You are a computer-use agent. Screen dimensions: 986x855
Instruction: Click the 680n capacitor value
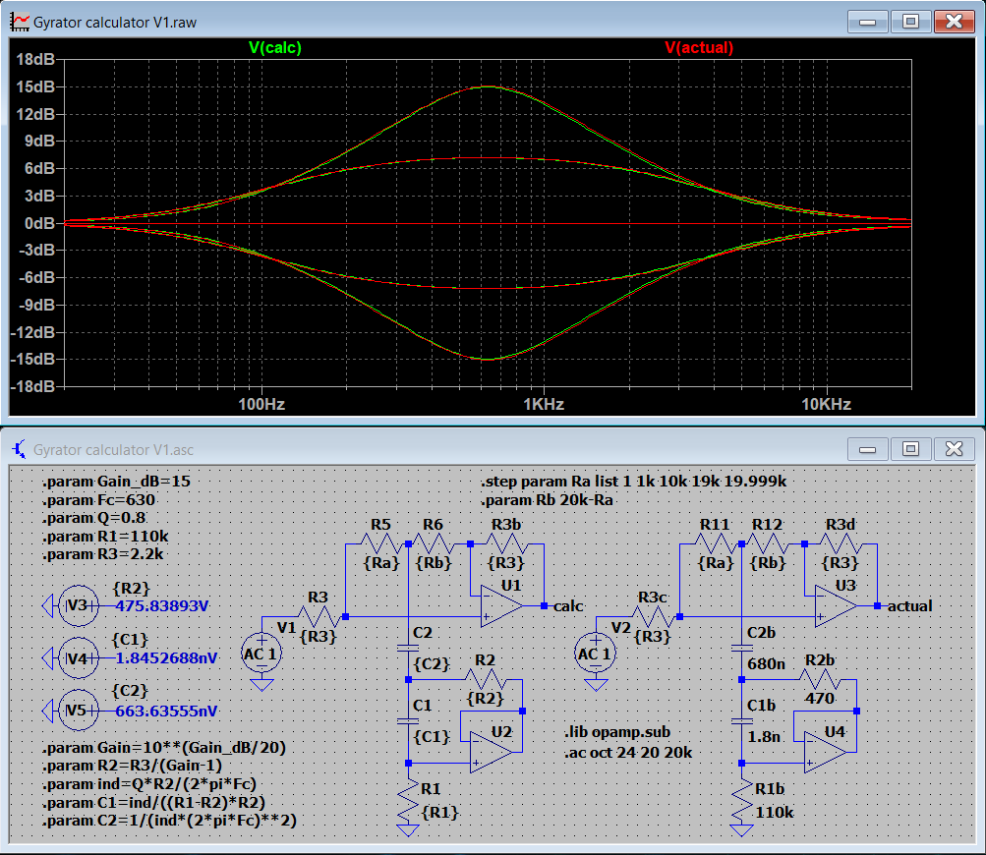766,664
